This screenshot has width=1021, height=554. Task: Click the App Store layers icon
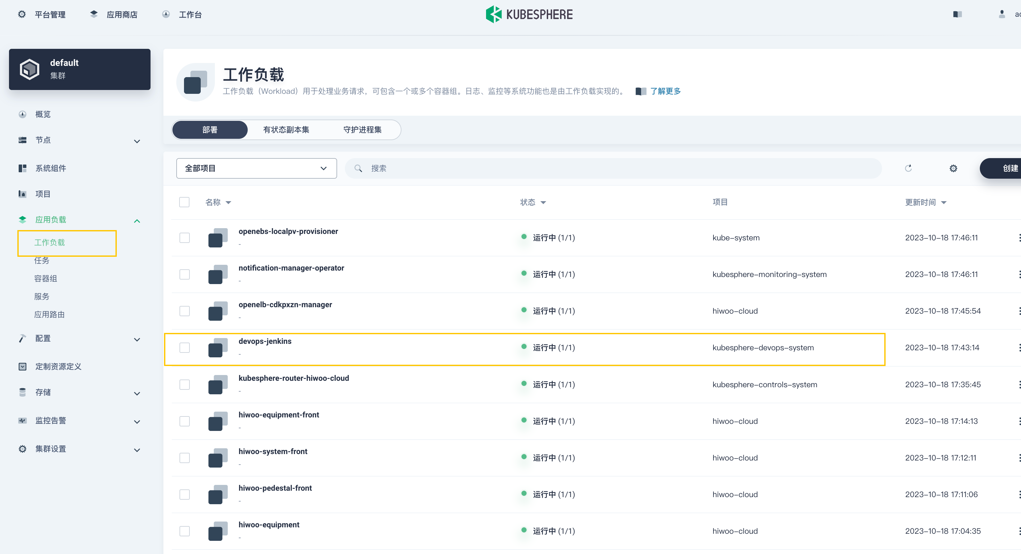tap(94, 14)
